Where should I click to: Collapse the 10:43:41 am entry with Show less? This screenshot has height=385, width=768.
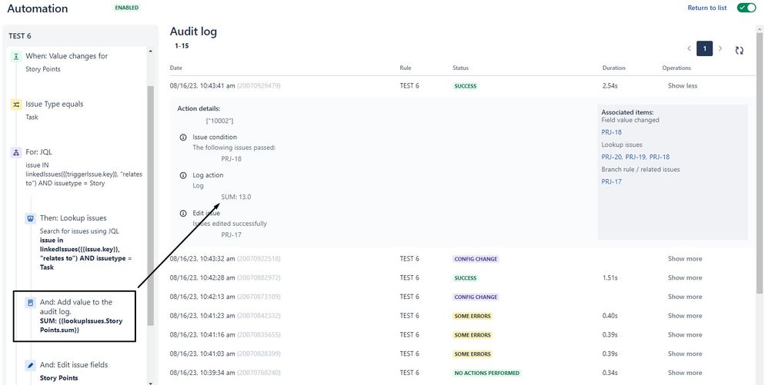click(x=683, y=85)
